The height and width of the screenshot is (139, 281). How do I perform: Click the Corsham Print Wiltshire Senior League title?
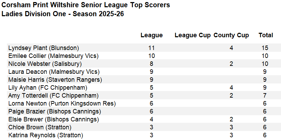86,6
